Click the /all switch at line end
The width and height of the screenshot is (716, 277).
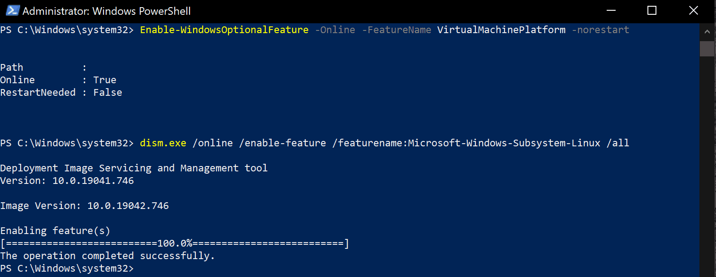618,143
